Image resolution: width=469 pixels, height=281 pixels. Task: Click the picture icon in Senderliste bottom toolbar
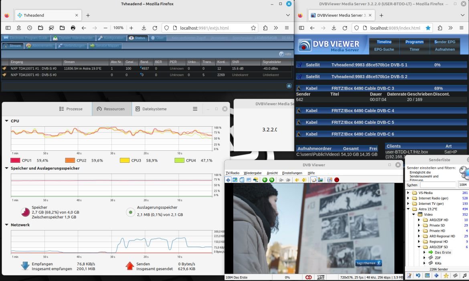[x=427, y=275]
